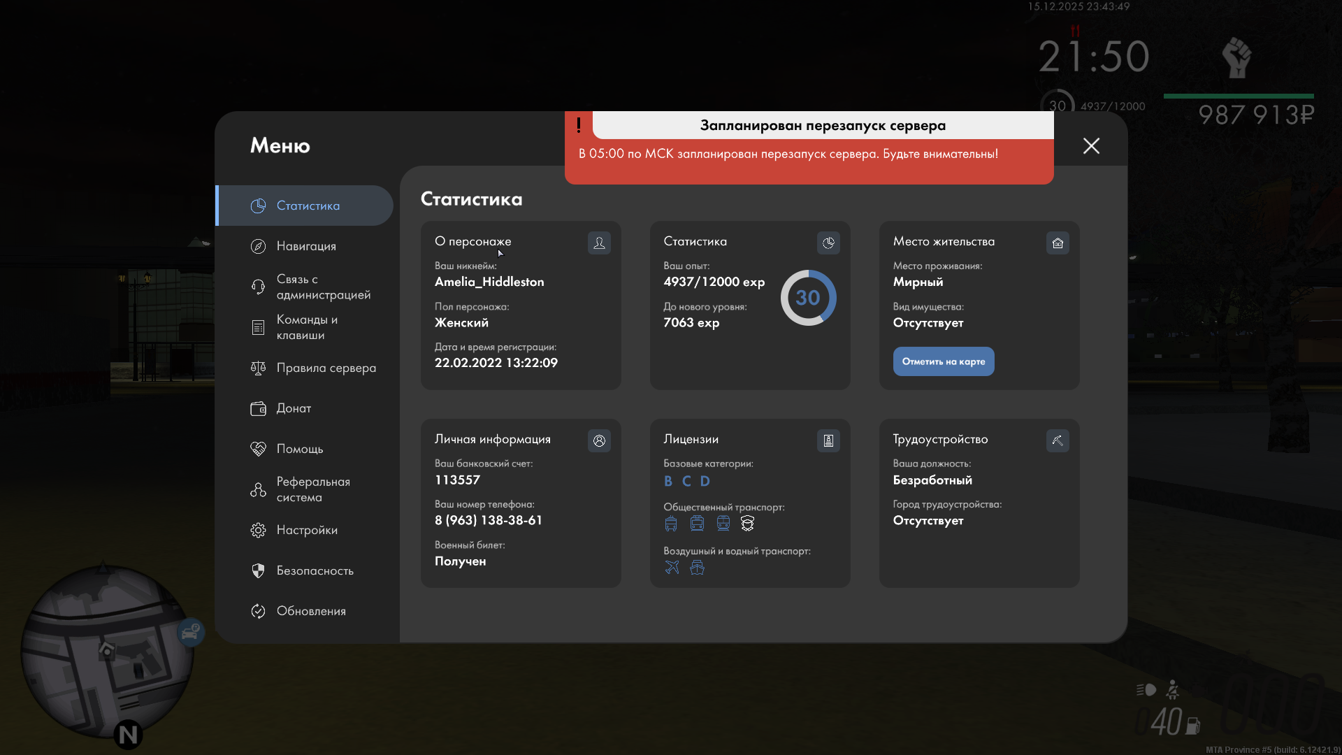Click the red exclamation mark notification icon
This screenshot has width=1342, height=755.
pyautogui.click(x=579, y=125)
